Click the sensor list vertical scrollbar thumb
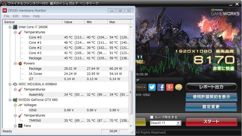The width and height of the screenshot is (242, 136). tap(131, 92)
